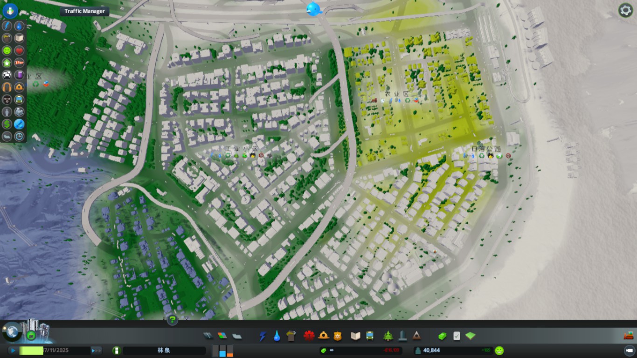
Task: Show the Water info view
Action: pos(19,26)
